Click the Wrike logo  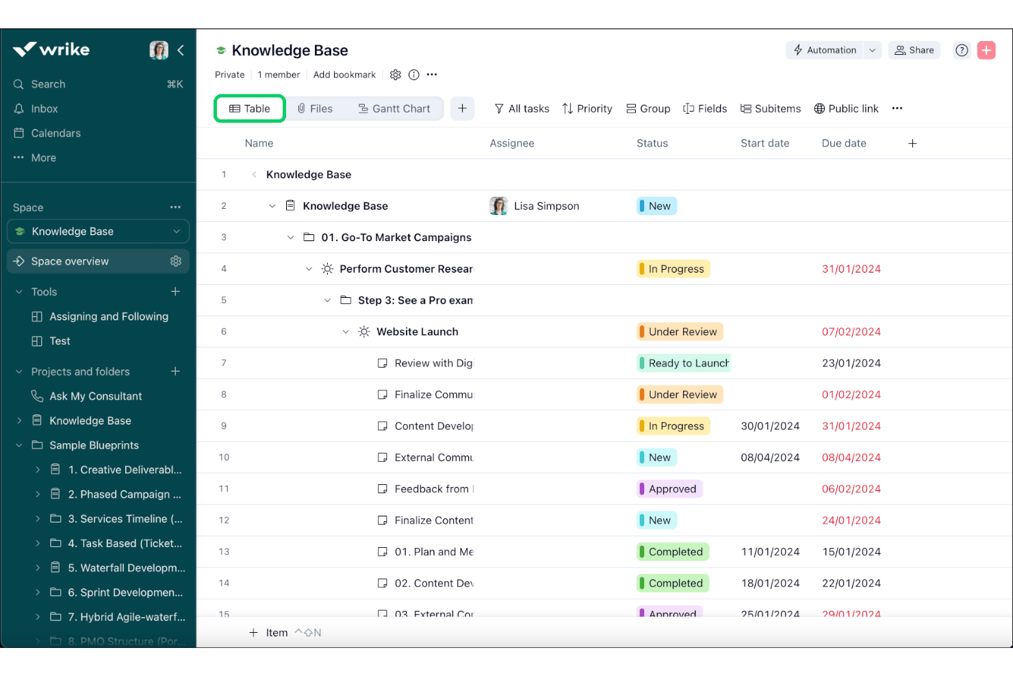(x=51, y=49)
